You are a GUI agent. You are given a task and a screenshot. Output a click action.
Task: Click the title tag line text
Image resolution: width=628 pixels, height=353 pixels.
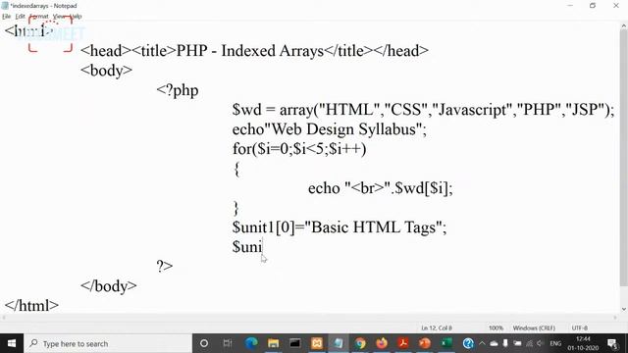coord(254,51)
